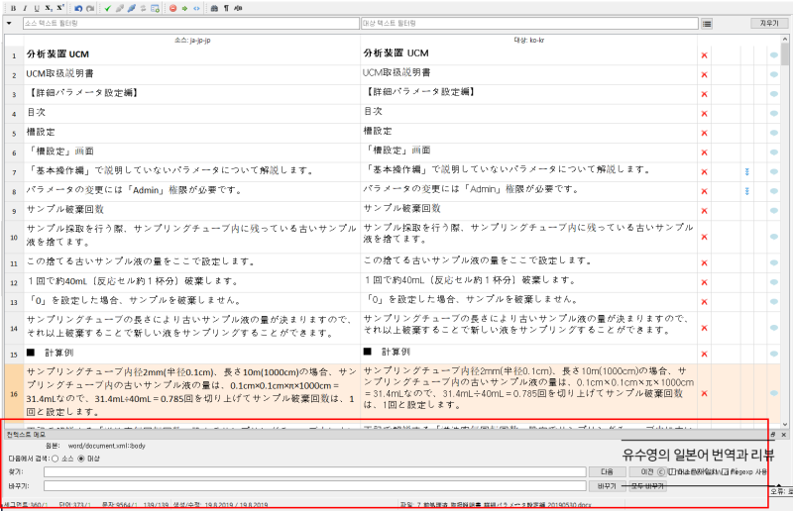The height and width of the screenshot is (511, 793).
Task: Click into the 바꾸기 input field
Action: (x=314, y=485)
